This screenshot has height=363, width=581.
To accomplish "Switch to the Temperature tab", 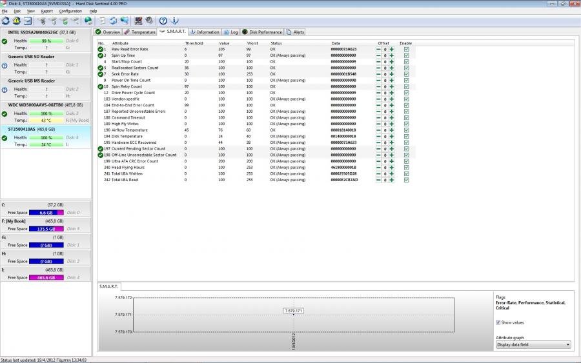I will tap(140, 32).
